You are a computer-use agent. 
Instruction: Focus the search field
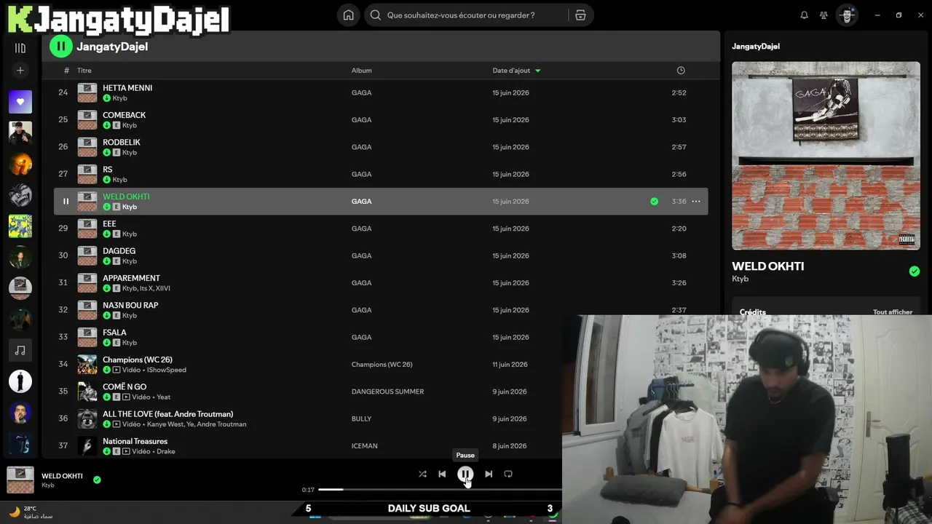[466, 15]
